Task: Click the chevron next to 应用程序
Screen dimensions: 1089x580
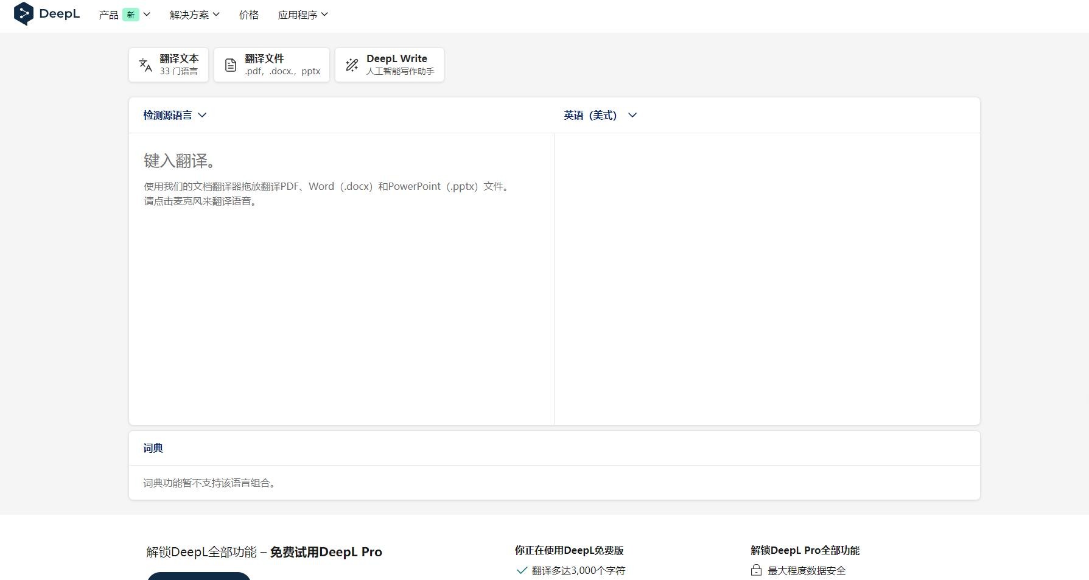Action: [324, 15]
